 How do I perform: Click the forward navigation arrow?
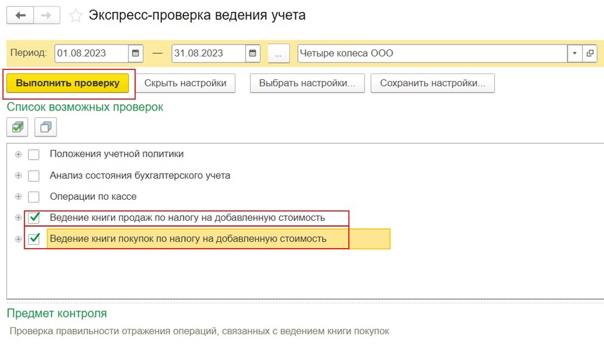(x=47, y=15)
